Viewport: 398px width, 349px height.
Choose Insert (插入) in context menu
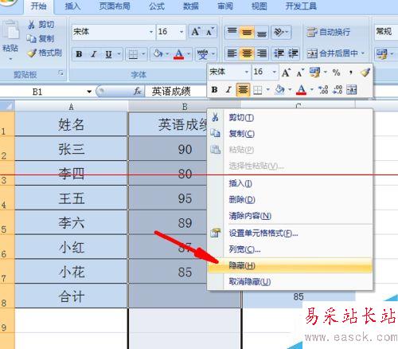[x=290, y=183]
